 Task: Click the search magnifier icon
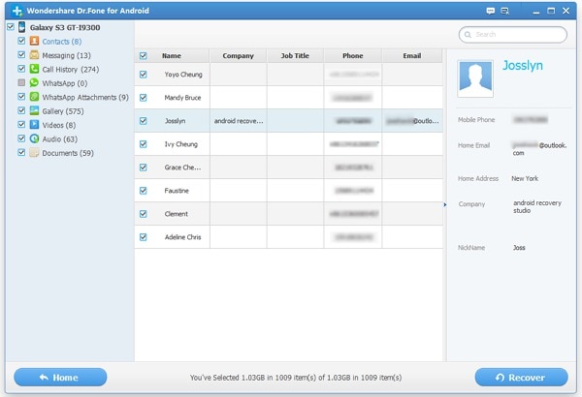469,35
